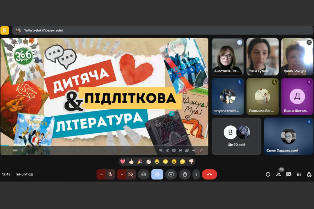
Task: Send the laughing tears emoji reaction
Action: pyautogui.click(x=157, y=161)
